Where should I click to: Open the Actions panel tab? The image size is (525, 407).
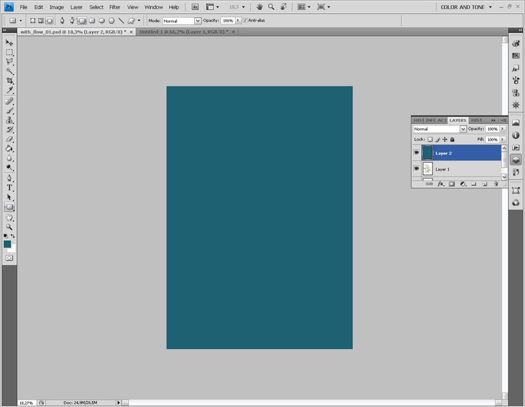pos(442,120)
